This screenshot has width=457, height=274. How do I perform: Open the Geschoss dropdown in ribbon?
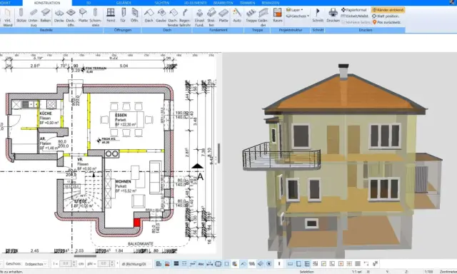click(x=297, y=16)
